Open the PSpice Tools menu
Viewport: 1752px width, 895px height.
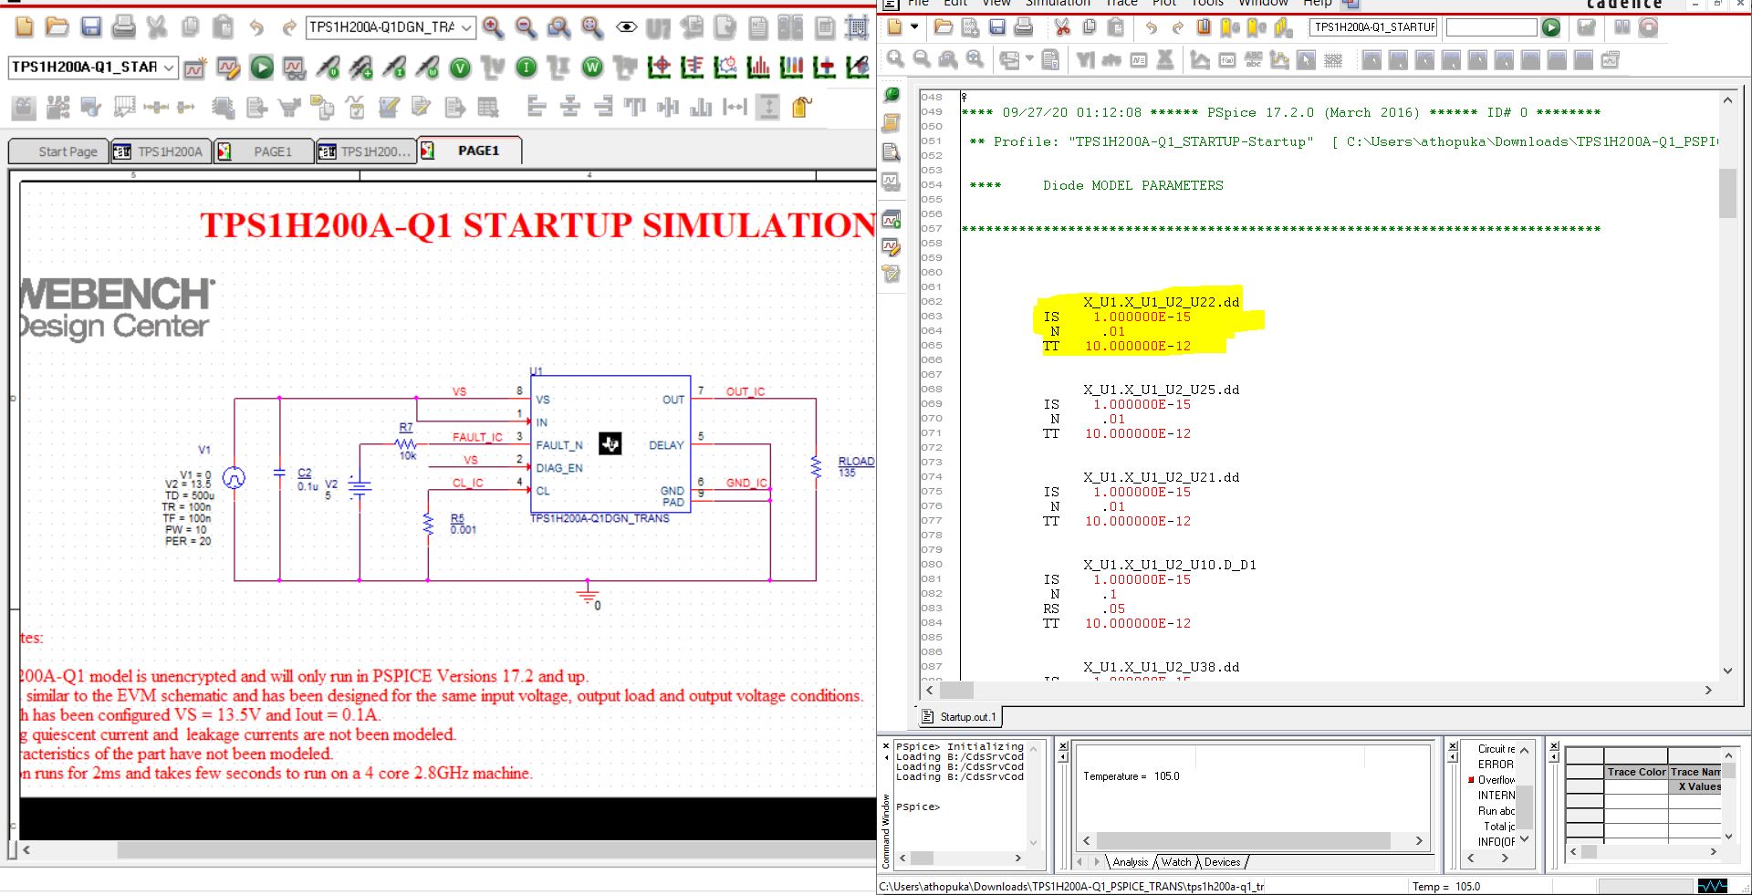pos(1207,3)
